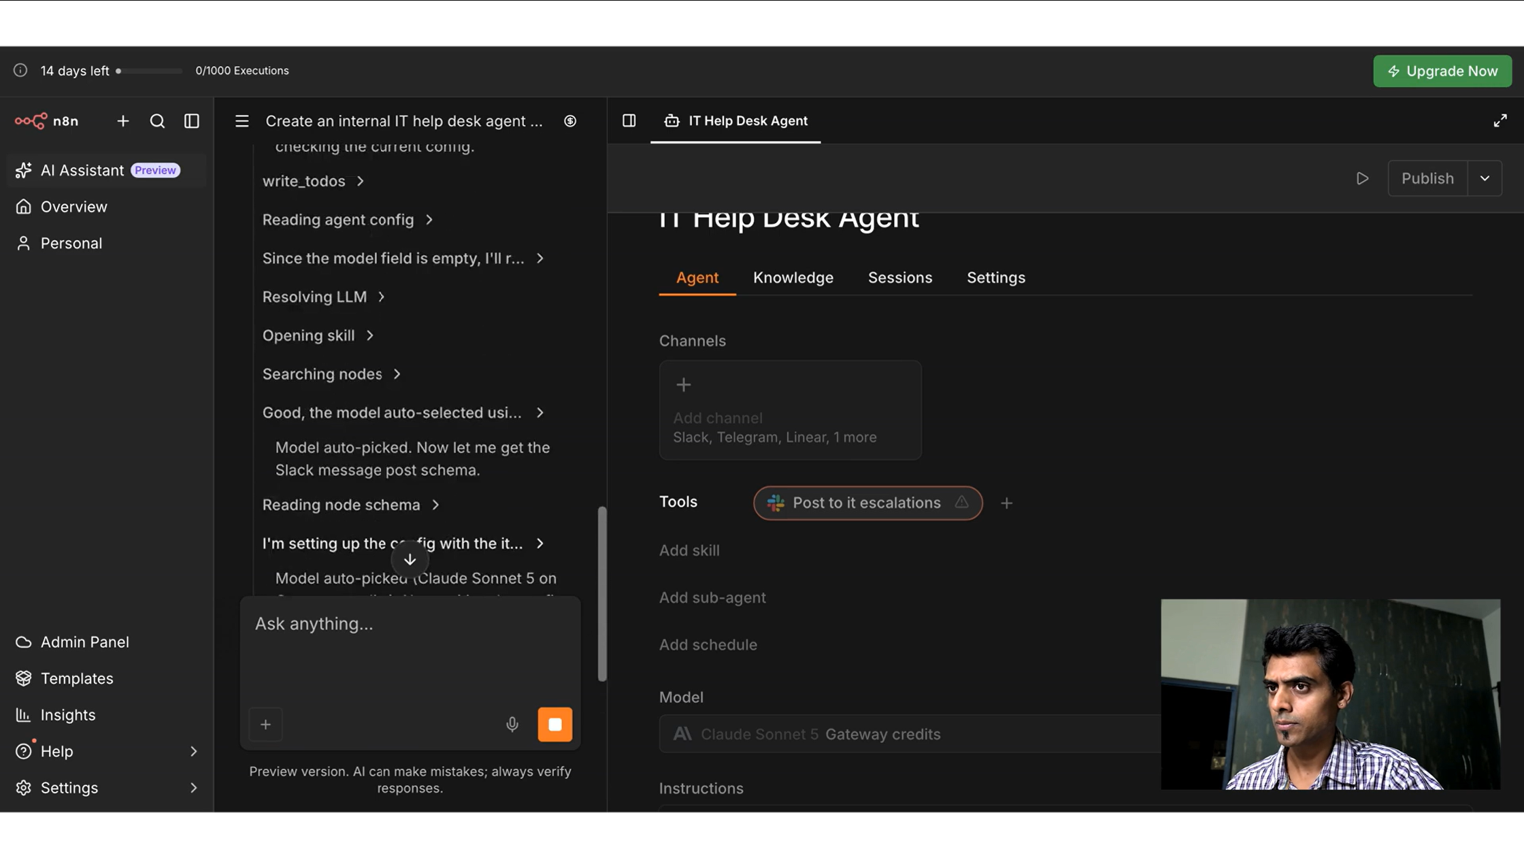Viewport: 1524px width, 845px height.
Task: Click the n8n logo icon
Action: coord(31,121)
